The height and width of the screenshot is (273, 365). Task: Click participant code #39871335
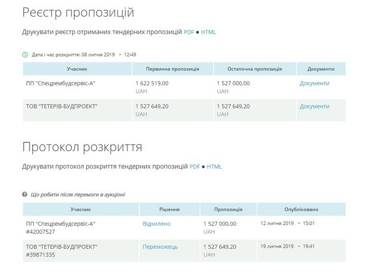coord(40,254)
